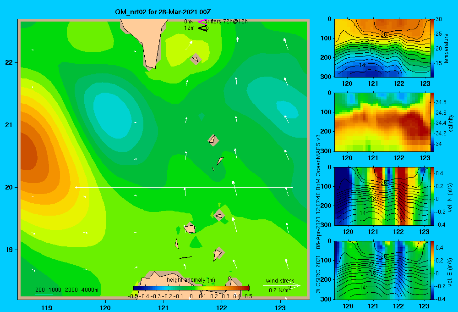Click latitude label 19 on main map
The height and width of the screenshot is (312, 458).
tap(9, 250)
